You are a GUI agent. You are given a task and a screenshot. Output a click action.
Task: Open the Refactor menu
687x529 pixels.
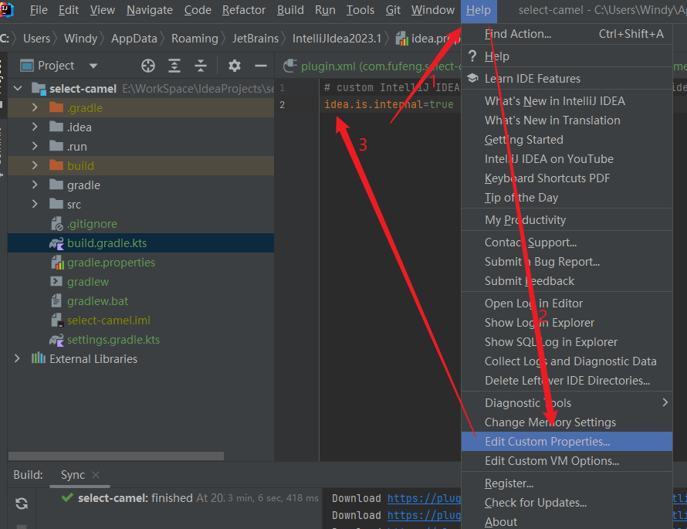(244, 10)
